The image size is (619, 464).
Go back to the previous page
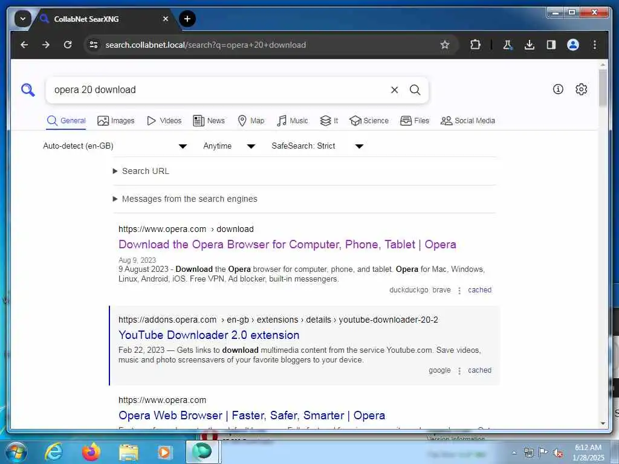pos(24,45)
